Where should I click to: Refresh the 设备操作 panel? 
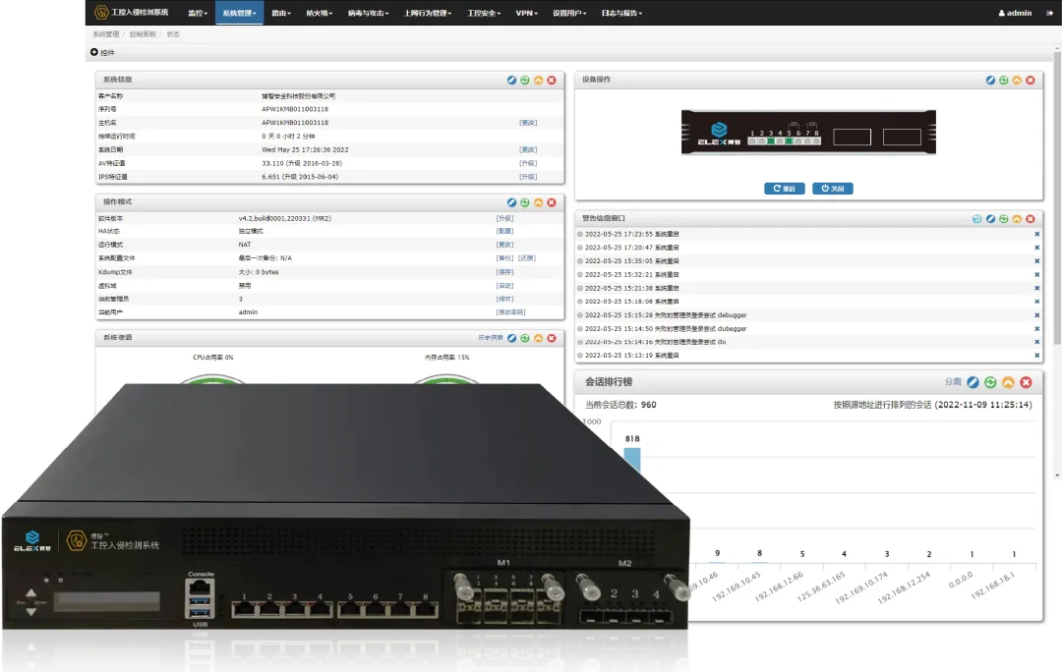1004,80
